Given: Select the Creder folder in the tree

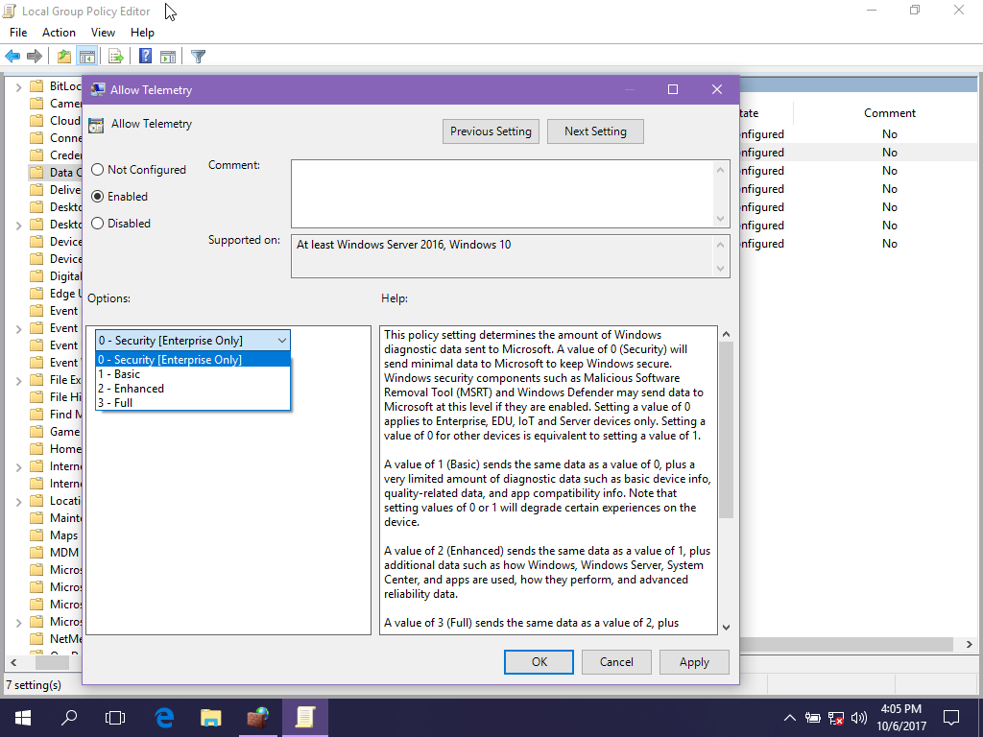Looking at the screenshot, I should (x=56, y=155).
